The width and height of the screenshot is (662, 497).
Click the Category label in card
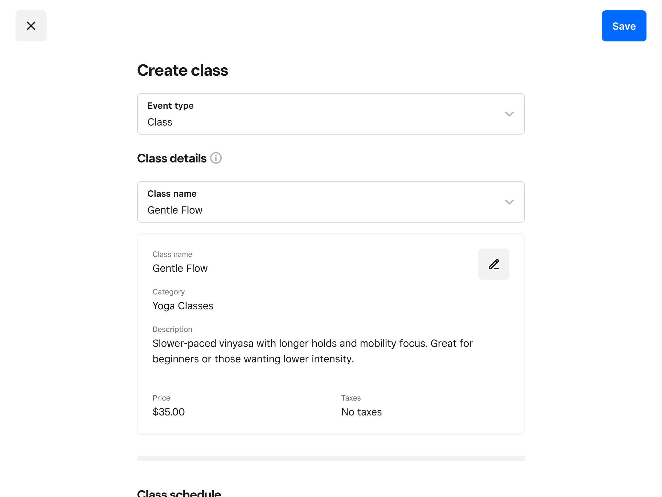[x=169, y=292]
